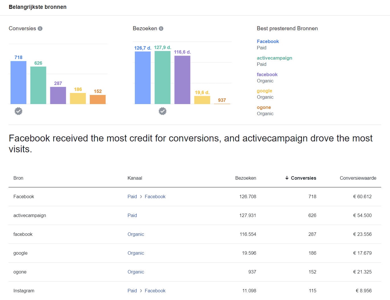Click the verified badge under the Bezoeken chart
The width and height of the screenshot is (390, 300).
(162, 111)
